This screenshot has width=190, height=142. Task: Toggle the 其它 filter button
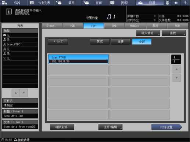(x=100, y=42)
